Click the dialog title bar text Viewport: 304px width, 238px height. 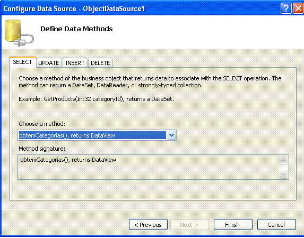[x=74, y=8]
